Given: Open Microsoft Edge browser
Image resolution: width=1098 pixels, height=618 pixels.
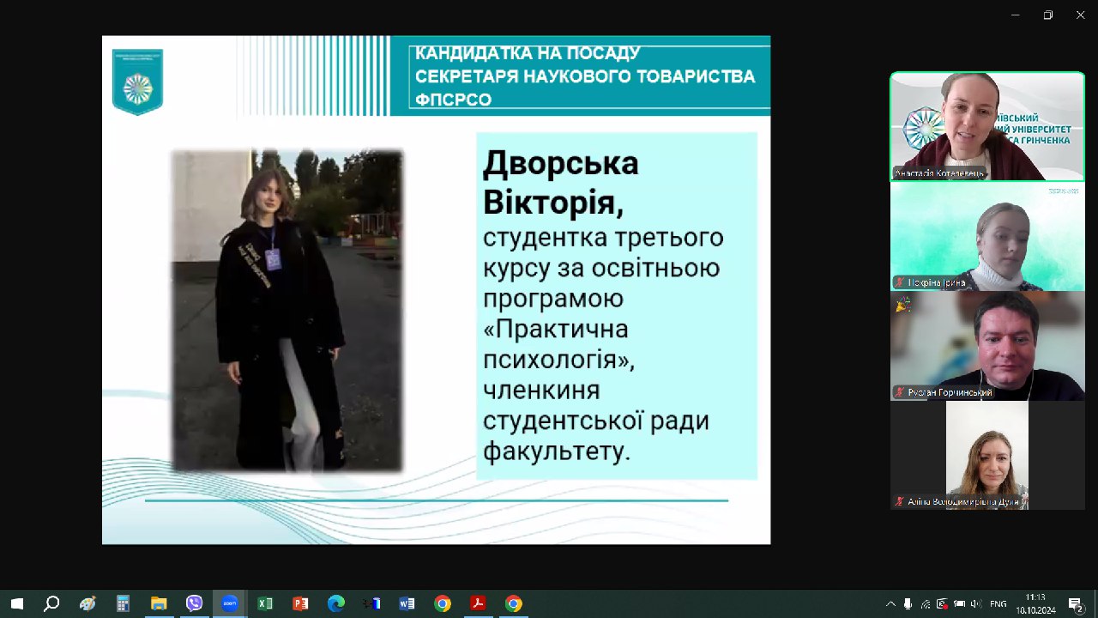Looking at the screenshot, I should coord(337,605).
